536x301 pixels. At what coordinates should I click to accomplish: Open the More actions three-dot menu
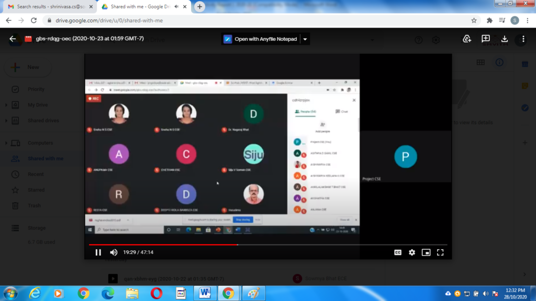tap(523, 39)
